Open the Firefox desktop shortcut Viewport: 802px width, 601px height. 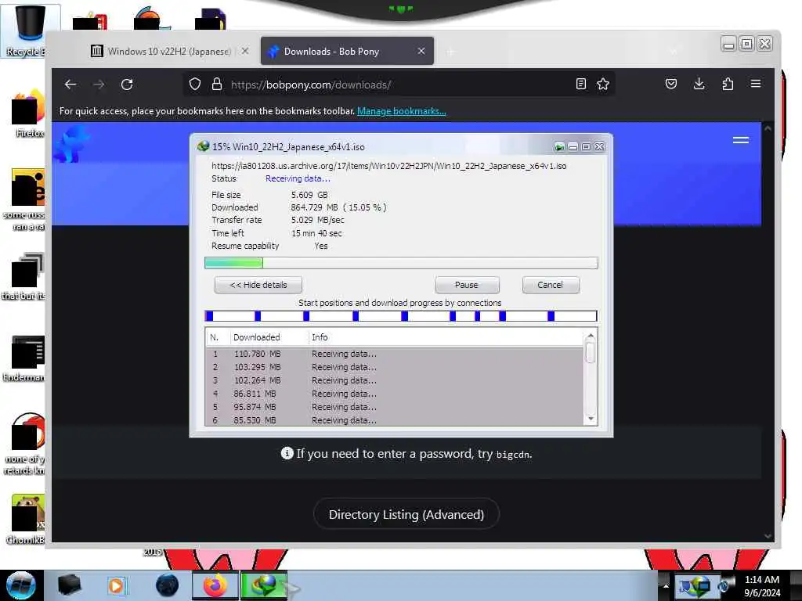tap(28, 113)
